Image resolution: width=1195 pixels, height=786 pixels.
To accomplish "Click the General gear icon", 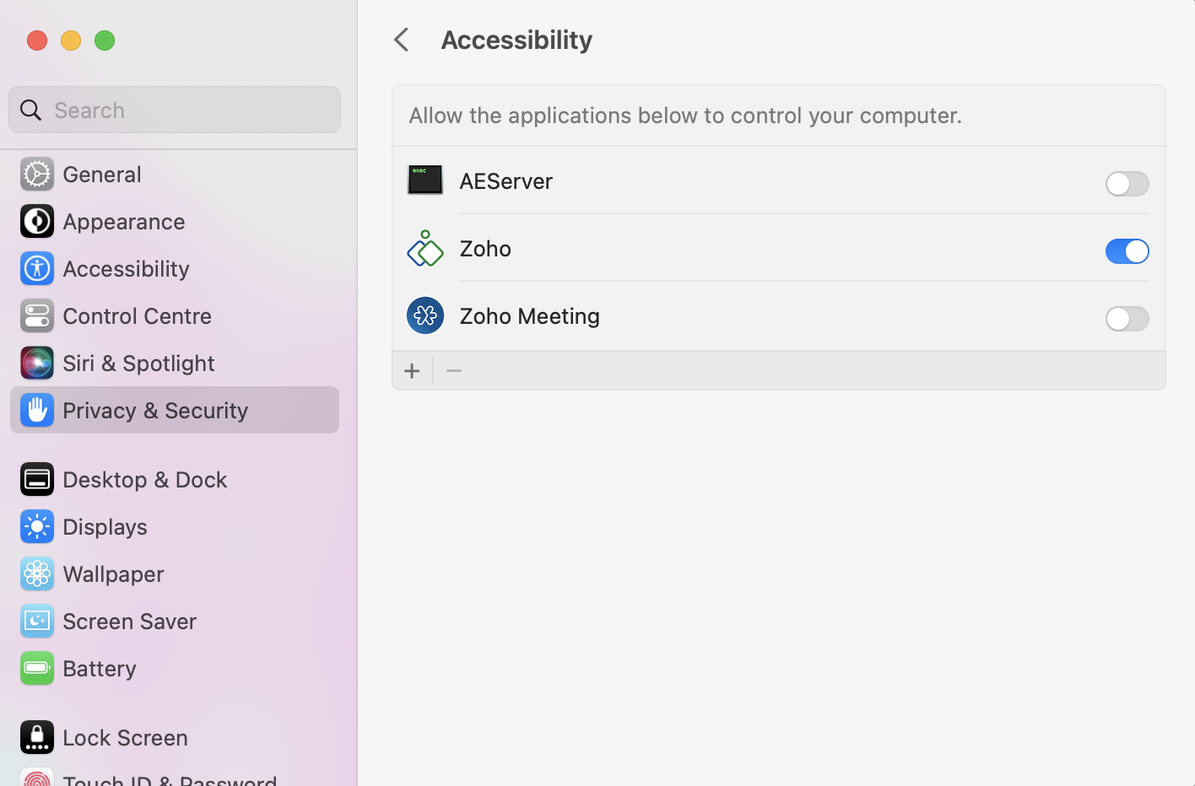I will point(37,175).
